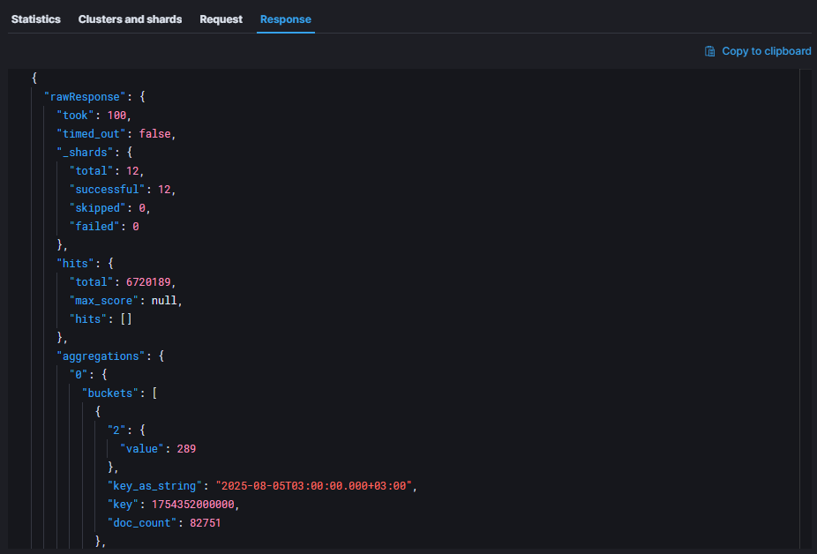The width and height of the screenshot is (817, 554).
Task: Click the code viewer vertical scrollbar
Action: [806, 309]
